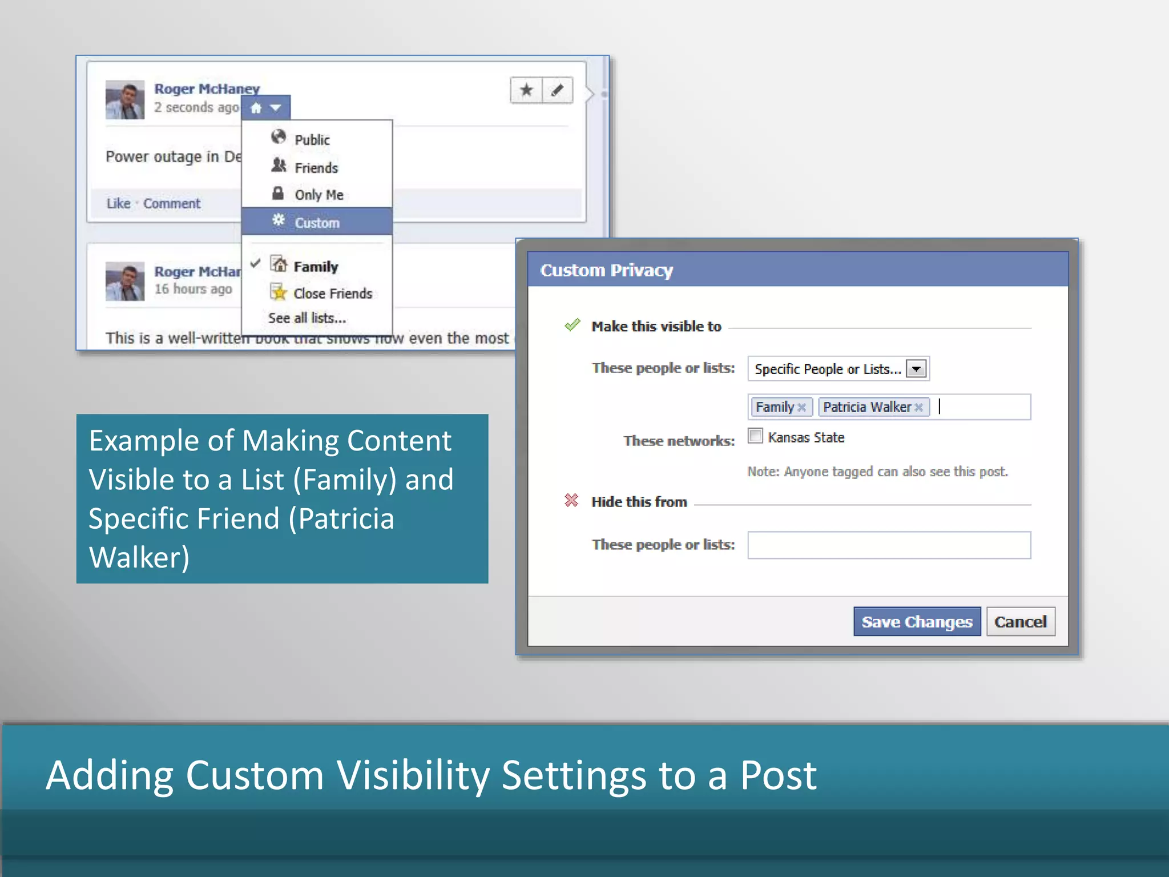
Task: Click the star highlight icon on Roger's post
Action: click(x=526, y=90)
